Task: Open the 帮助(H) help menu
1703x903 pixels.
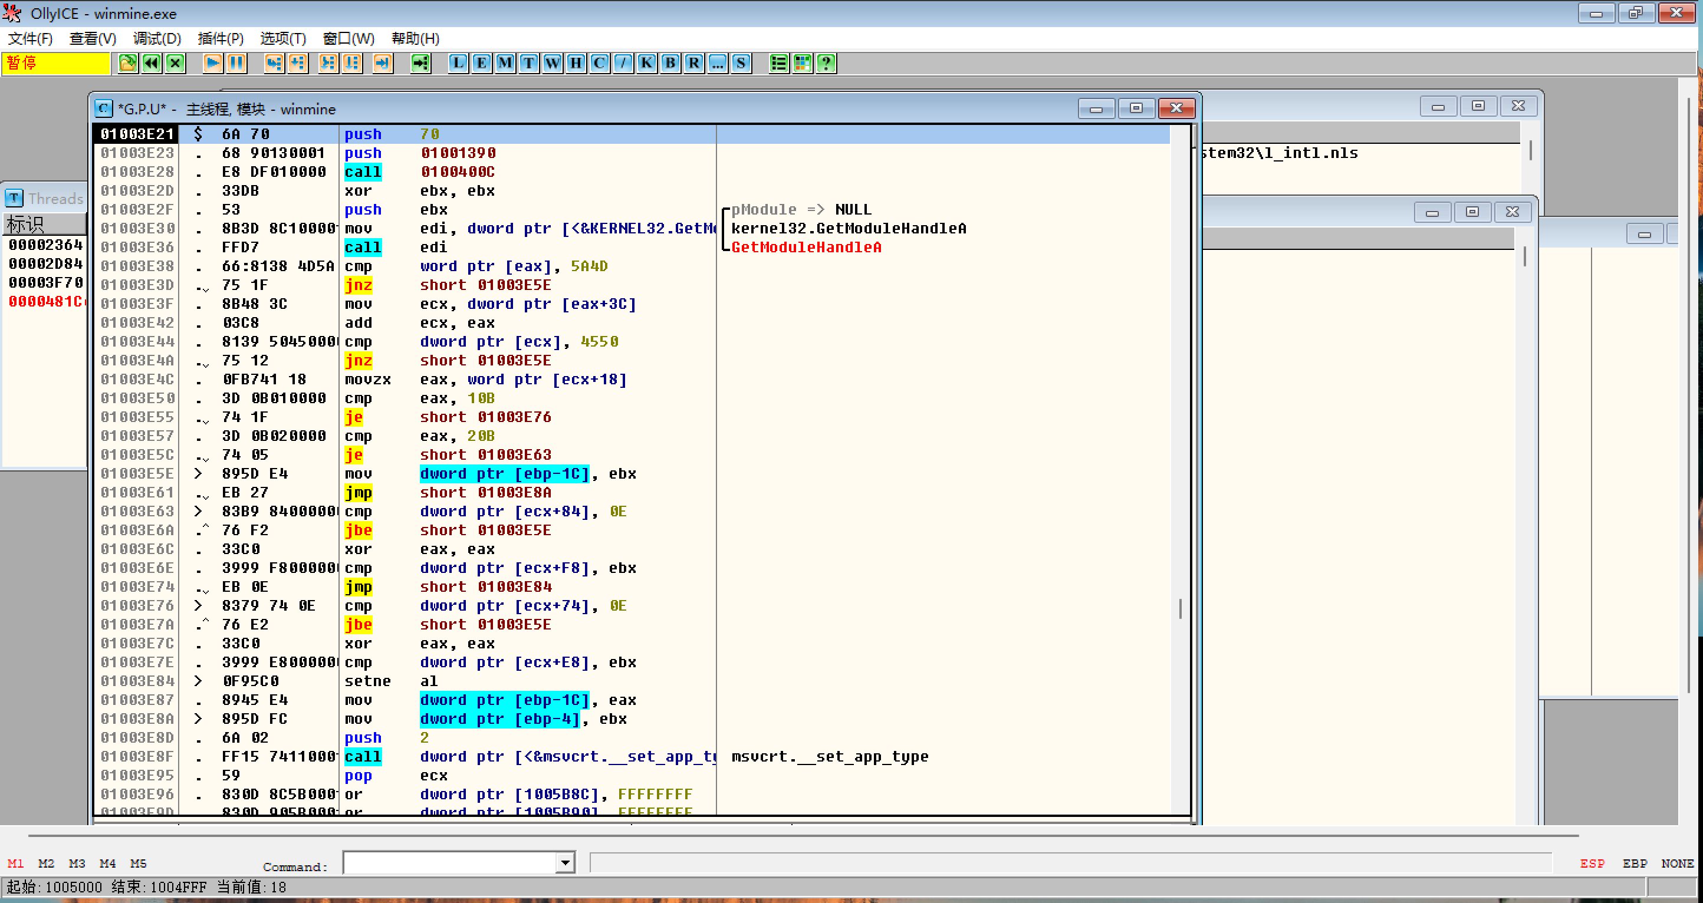Action: coord(415,38)
